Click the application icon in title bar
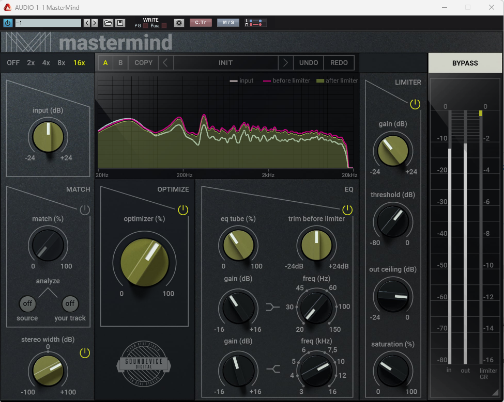The image size is (504, 402). (x=7, y=7)
